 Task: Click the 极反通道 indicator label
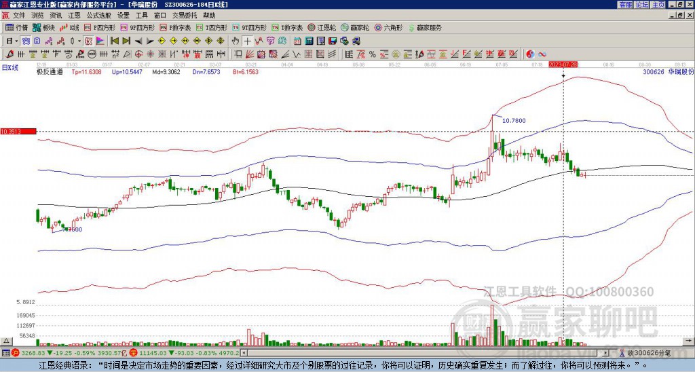pyautogui.click(x=50, y=71)
